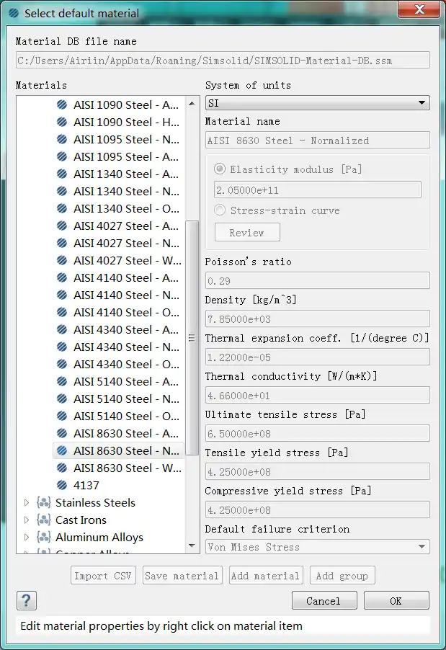This screenshot has width=446, height=650.
Task: Click the Cast Irons group icon
Action: point(43,520)
